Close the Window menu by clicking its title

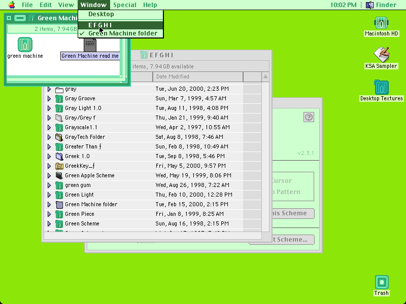(x=93, y=5)
